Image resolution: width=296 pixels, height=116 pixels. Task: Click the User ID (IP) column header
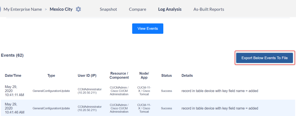[87, 76]
